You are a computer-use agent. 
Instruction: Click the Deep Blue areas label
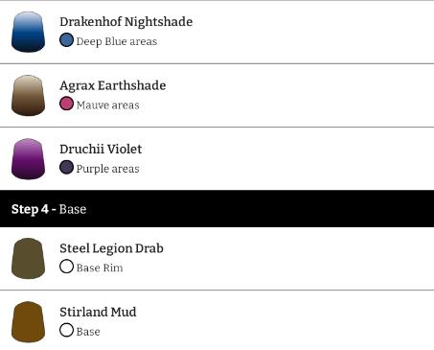click(x=117, y=41)
